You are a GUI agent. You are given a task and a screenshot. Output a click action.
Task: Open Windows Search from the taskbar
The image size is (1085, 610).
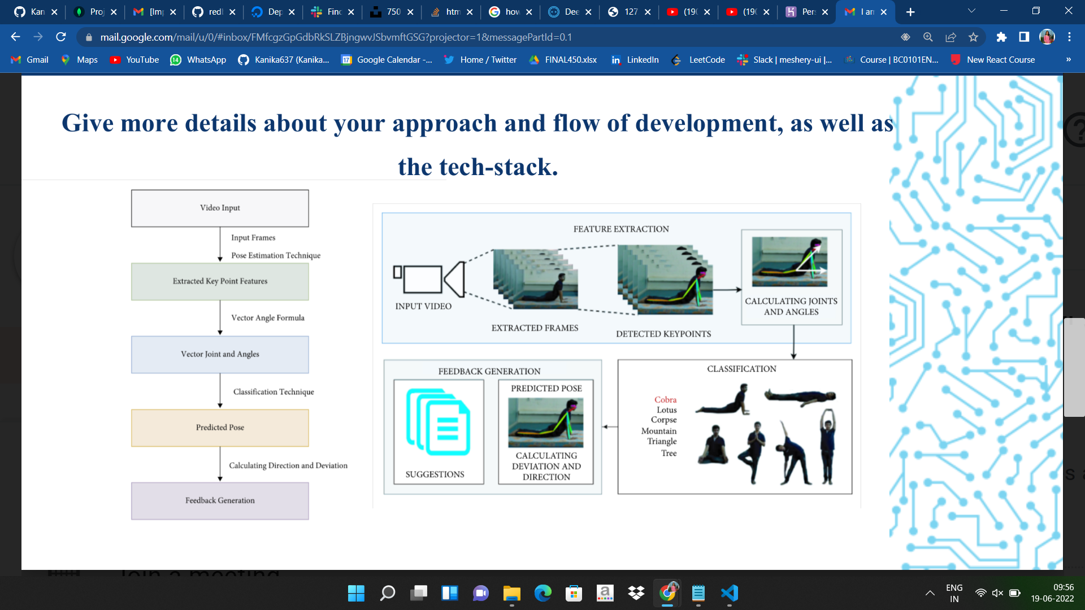[387, 594]
